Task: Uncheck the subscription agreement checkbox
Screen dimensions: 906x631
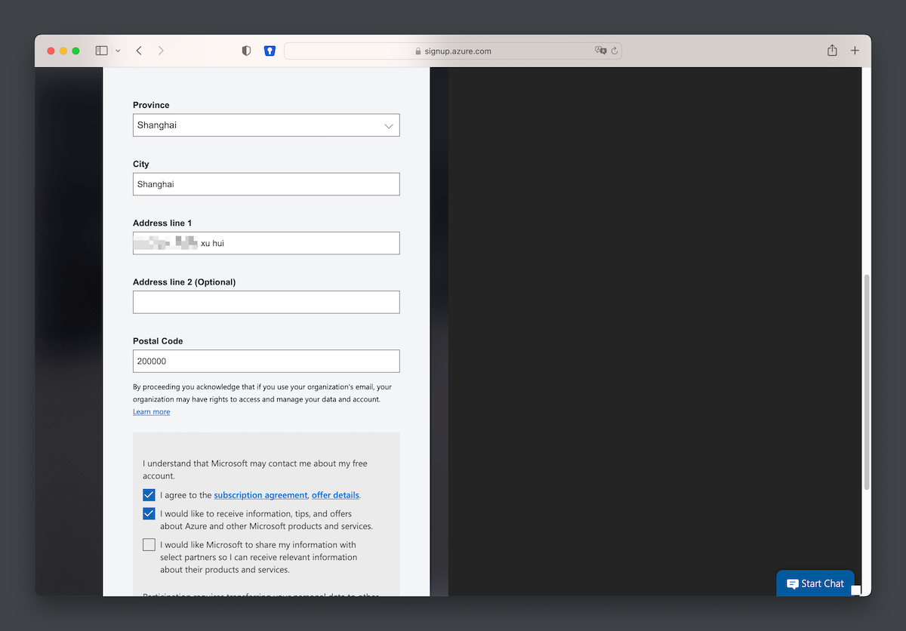Action: click(x=149, y=495)
